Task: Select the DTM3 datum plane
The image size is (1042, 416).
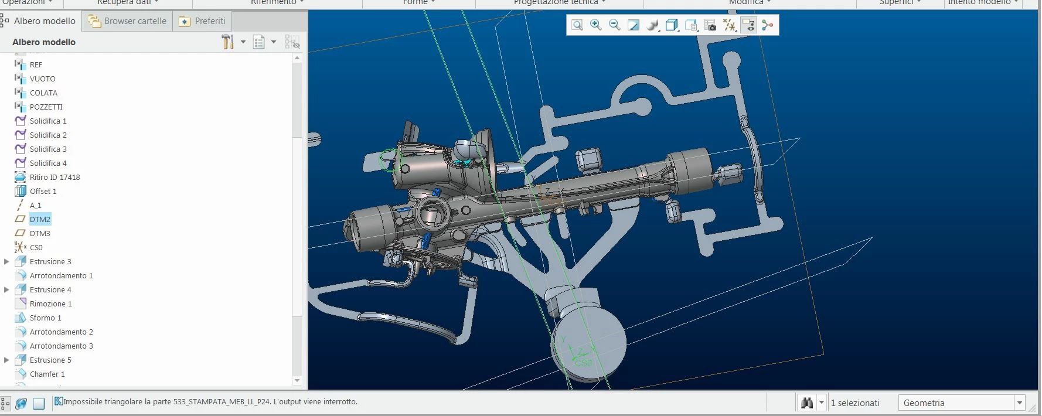Action: point(40,233)
